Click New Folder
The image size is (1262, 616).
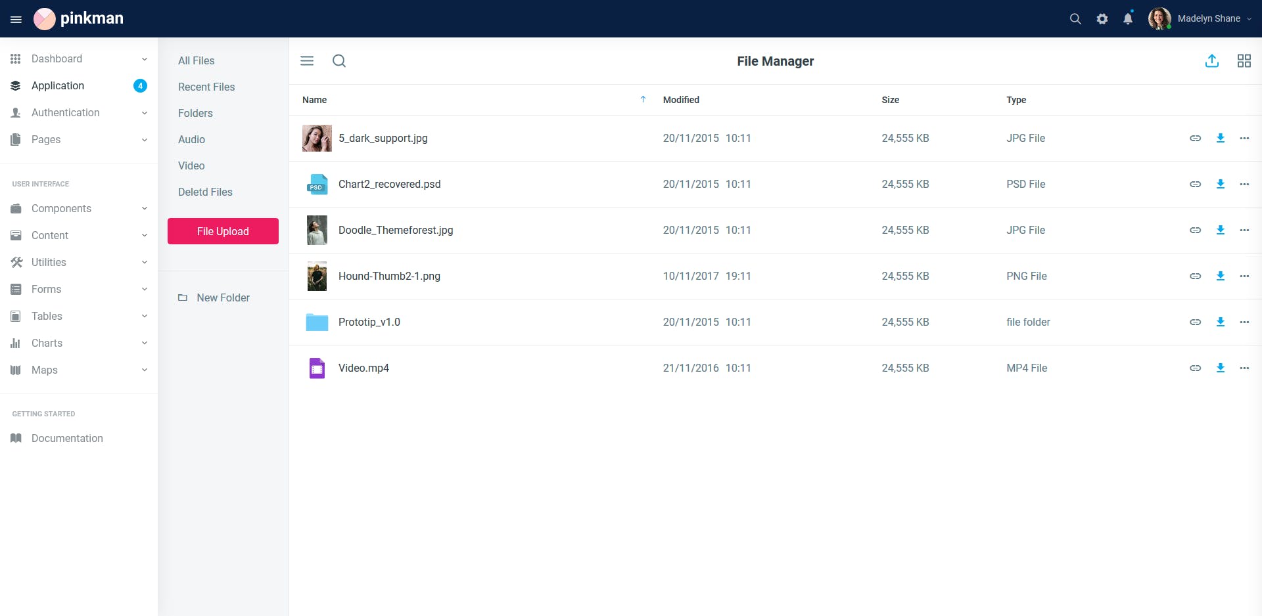pos(223,297)
